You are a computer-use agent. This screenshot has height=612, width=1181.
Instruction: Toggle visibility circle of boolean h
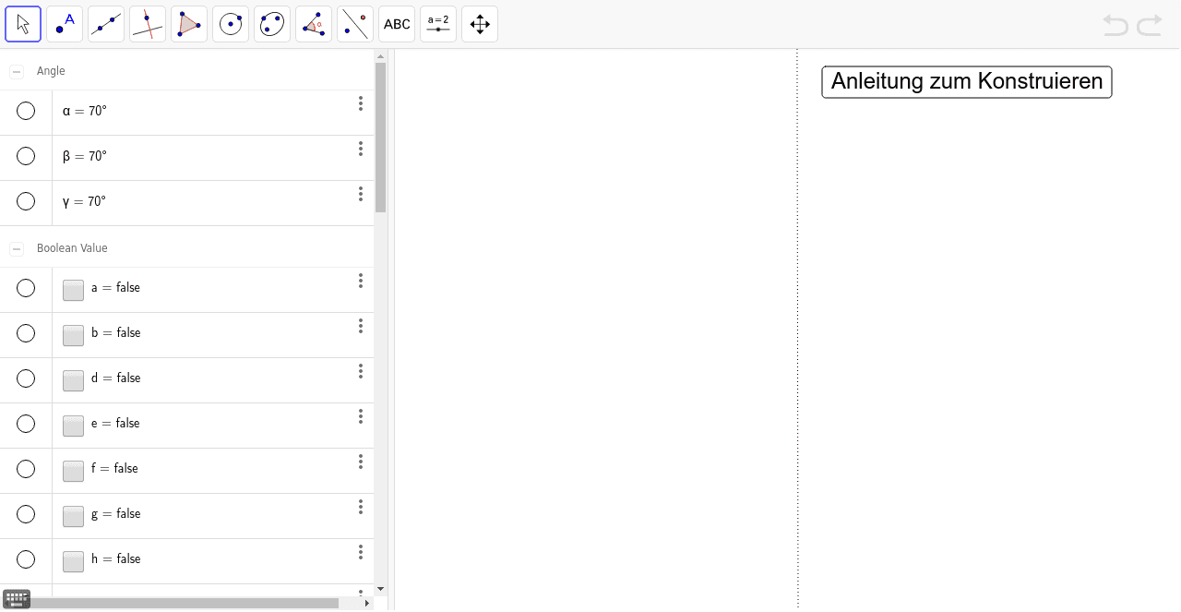[x=26, y=559]
